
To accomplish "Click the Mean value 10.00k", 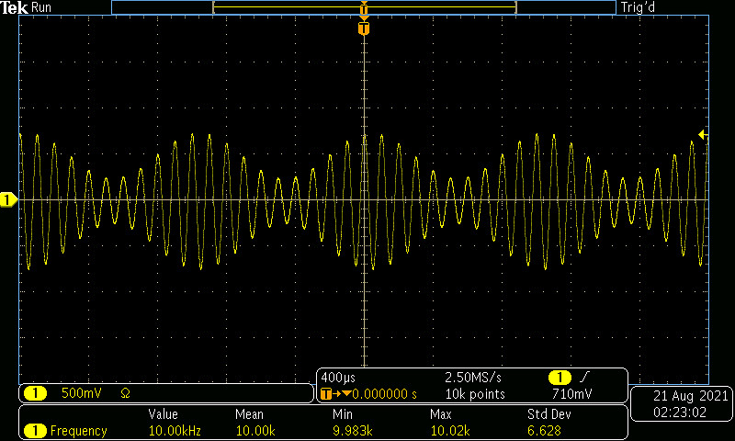I will pyautogui.click(x=255, y=431).
